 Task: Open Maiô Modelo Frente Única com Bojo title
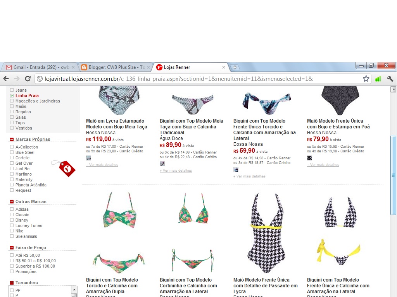(x=338, y=124)
